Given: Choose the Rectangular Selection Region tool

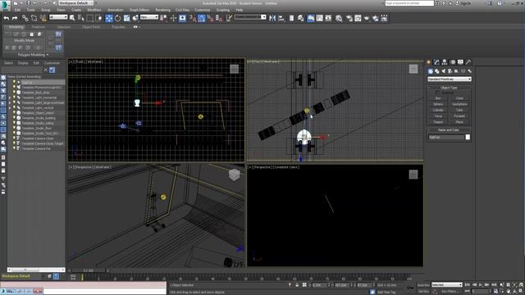Looking at the screenshot, I should (89, 18).
